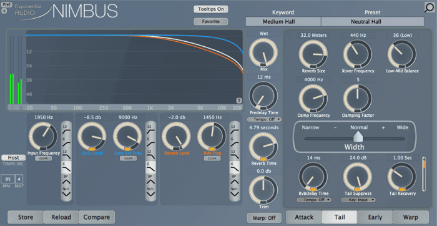
Task: Click the Mix knob
Action: point(263,53)
